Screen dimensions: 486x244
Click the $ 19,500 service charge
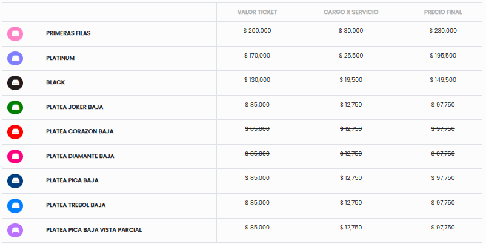click(x=351, y=79)
